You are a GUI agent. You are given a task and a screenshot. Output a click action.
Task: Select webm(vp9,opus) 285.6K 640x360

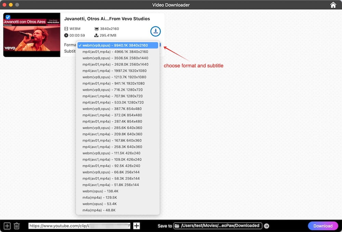pos(118,128)
